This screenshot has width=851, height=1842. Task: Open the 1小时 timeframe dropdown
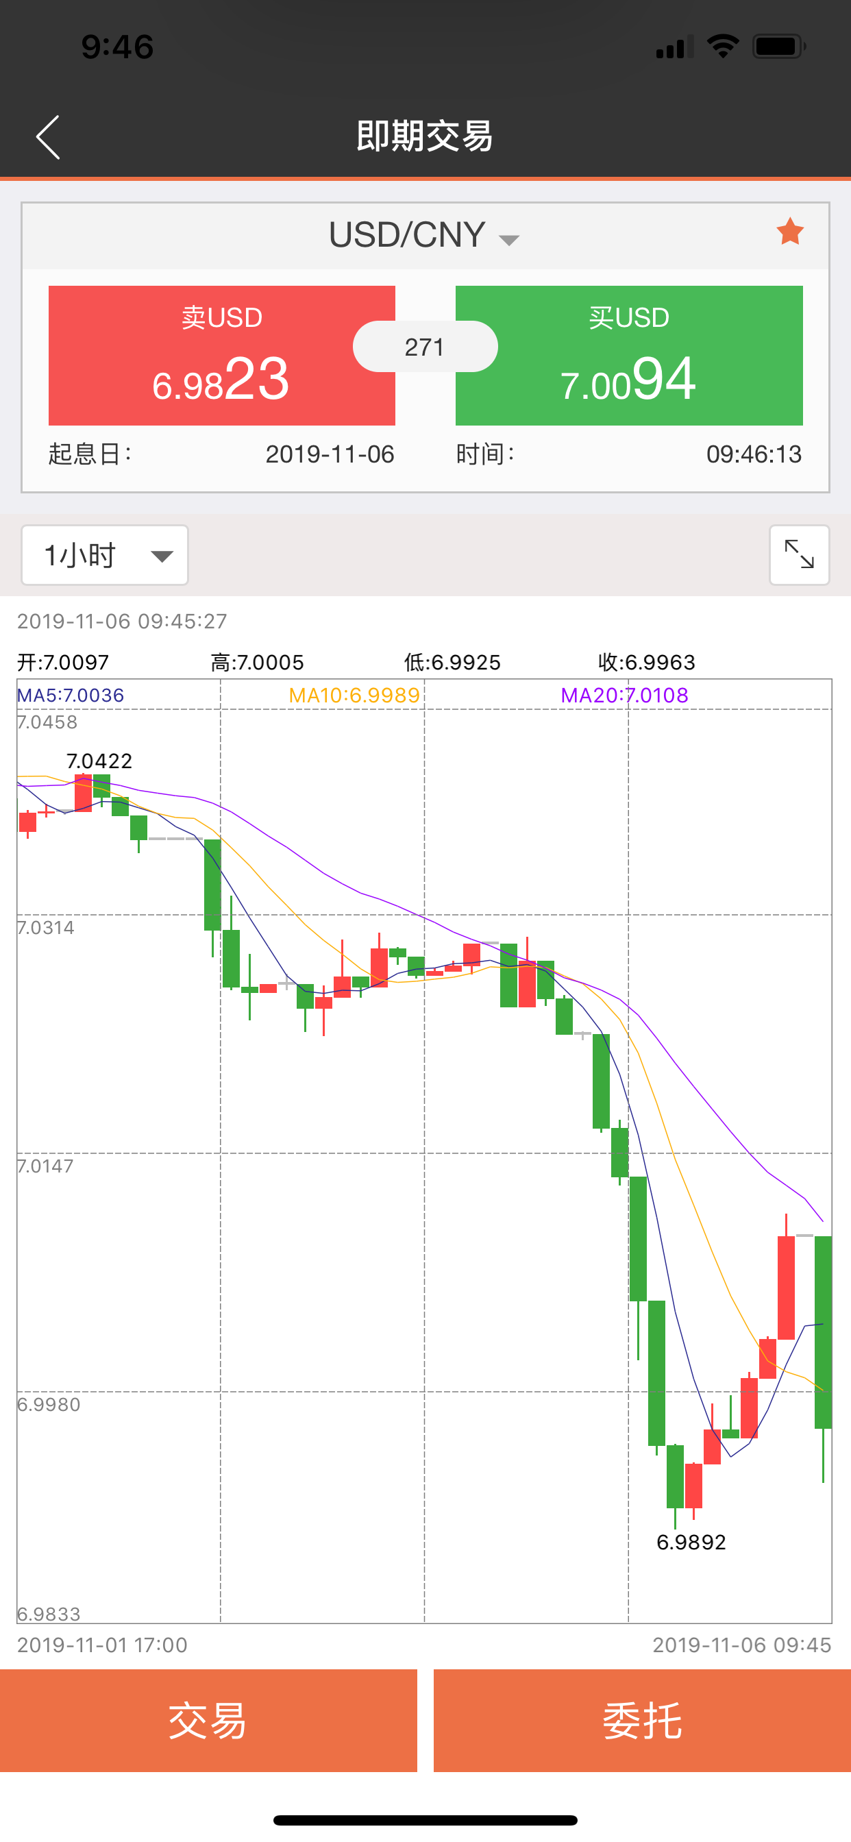105,555
